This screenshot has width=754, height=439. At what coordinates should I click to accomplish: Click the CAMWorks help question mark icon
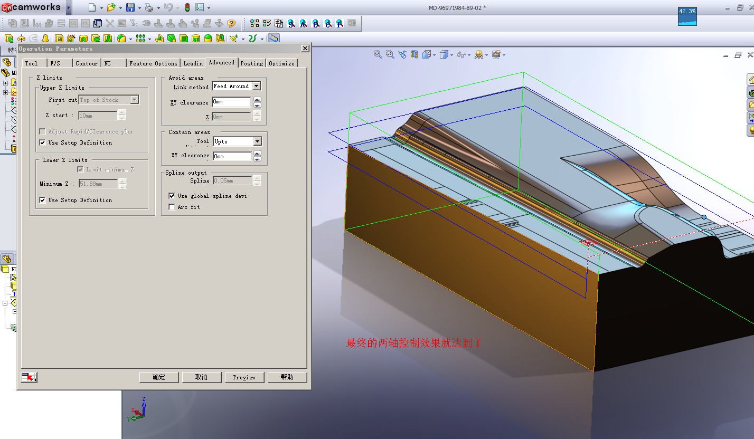pos(231,23)
